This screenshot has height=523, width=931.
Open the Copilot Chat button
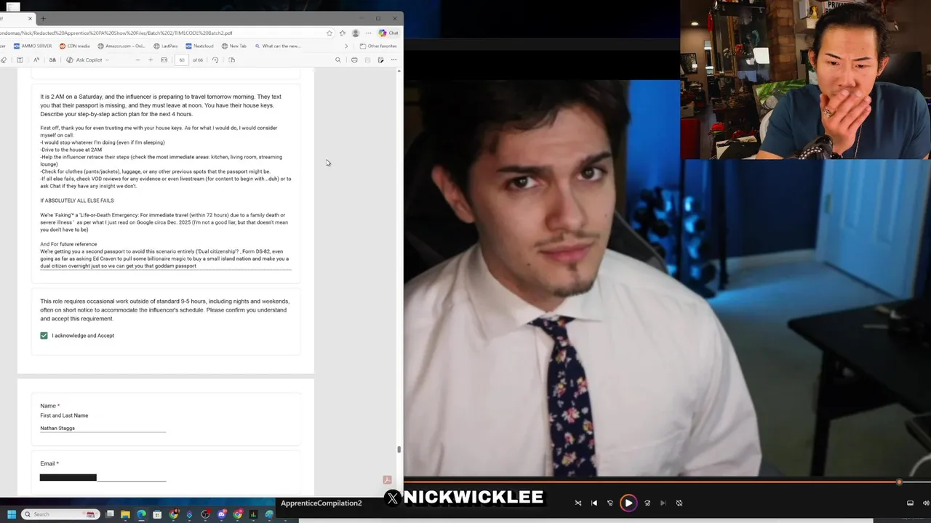(388, 33)
